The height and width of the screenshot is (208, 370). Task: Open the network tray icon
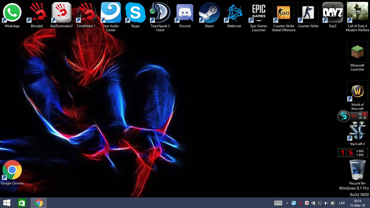320,203
